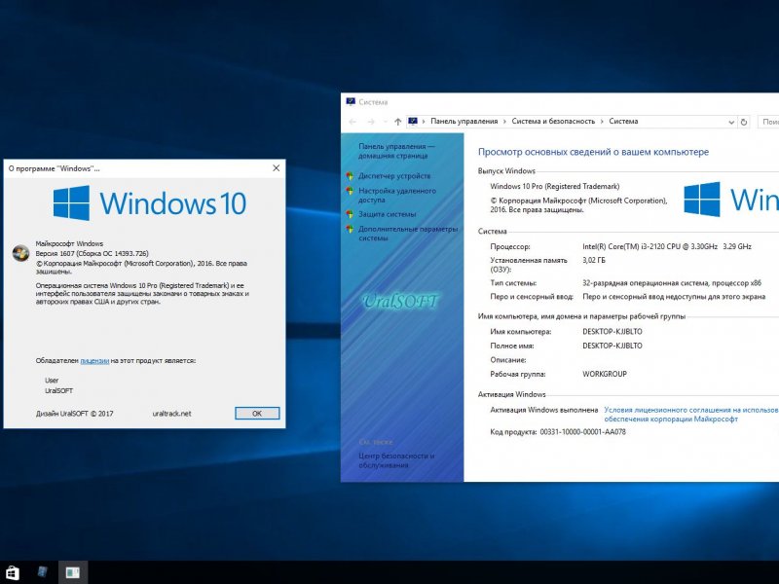Go forward in the System window
Screen dimensions: 779x584
371,122
